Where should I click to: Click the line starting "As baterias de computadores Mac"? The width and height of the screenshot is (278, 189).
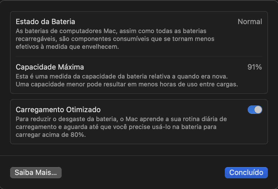click(x=111, y=31)
